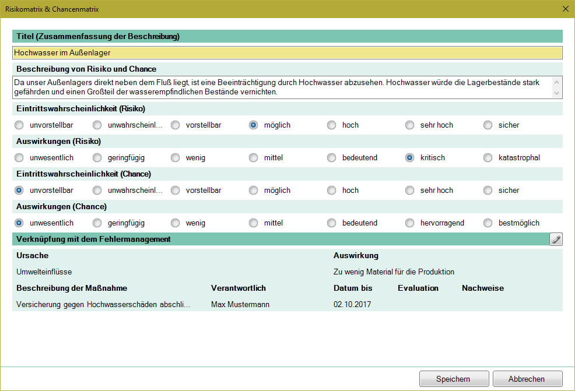Select the measure 'Versicherung gegen Hochwasserschäden' entry
Image resolution: width=575 pixels, height=391 pixels.
pos(103,304)
